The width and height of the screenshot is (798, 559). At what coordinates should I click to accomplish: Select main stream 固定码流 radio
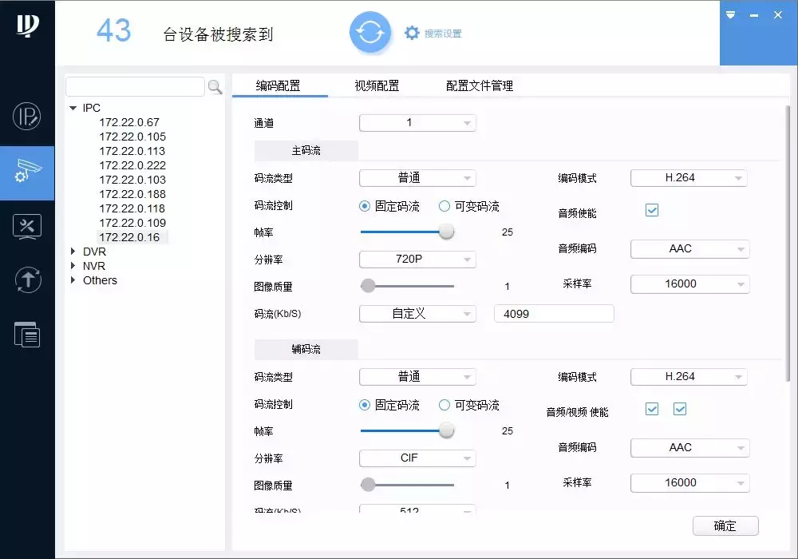(365, 206)
